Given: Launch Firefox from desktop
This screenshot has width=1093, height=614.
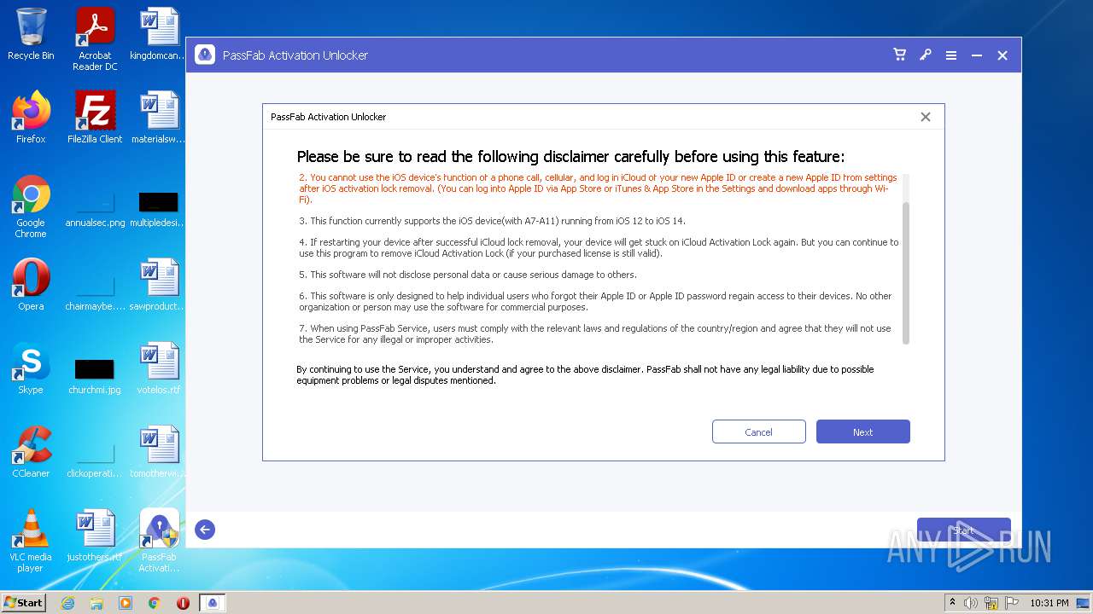Looking at the screenshot, I should tap(31, 118).
